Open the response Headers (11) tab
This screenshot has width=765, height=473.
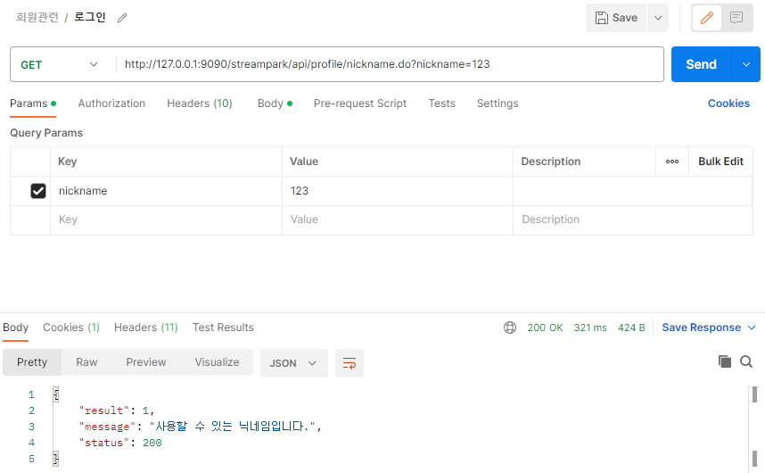pos(146,328)
